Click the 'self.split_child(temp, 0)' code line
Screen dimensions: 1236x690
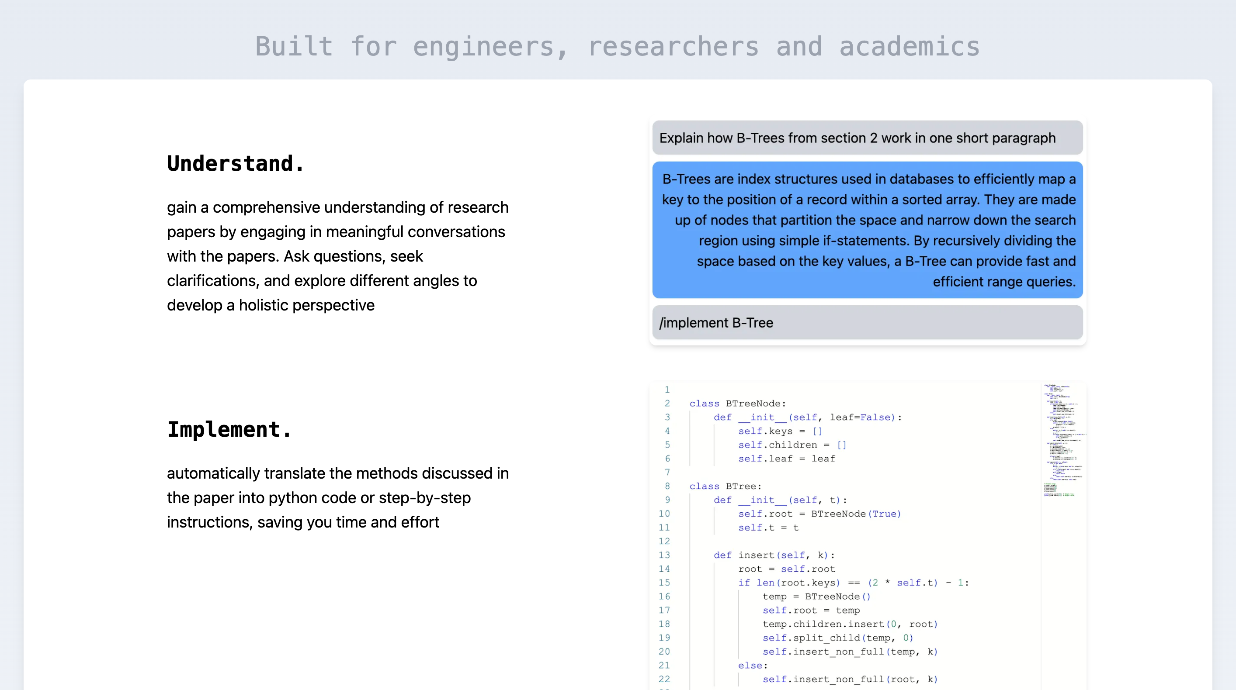(x=838, y=638)
